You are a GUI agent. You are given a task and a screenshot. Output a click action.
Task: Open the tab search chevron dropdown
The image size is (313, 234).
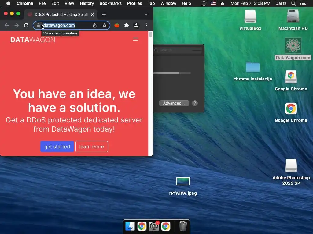click(146, 15)
